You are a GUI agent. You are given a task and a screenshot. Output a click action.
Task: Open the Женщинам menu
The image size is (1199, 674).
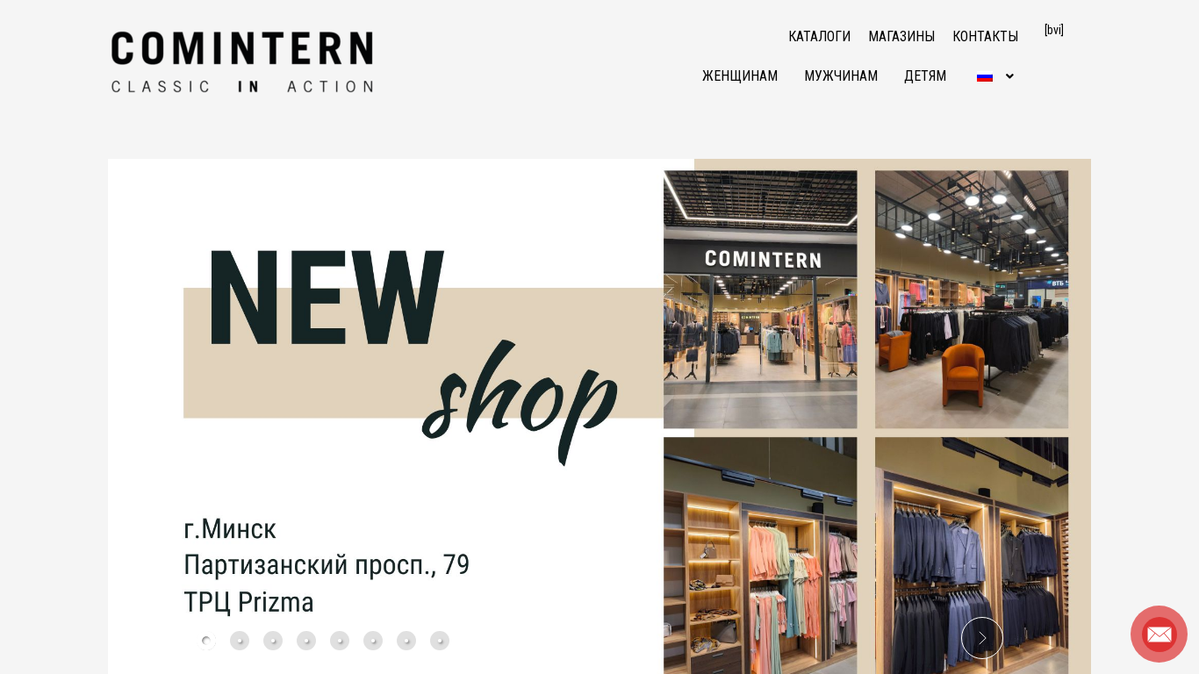click(740, 76)
